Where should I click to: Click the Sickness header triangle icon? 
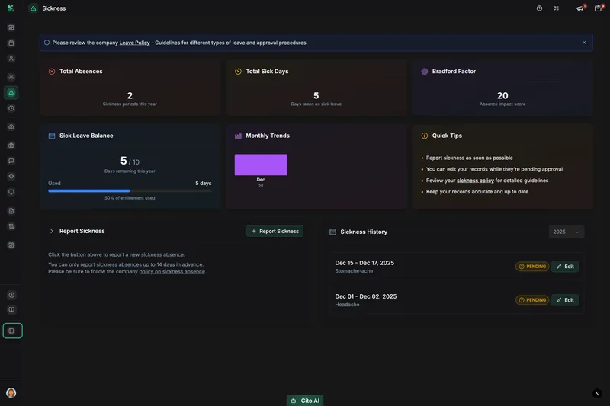pyautogui.click(x=34, y=8)
